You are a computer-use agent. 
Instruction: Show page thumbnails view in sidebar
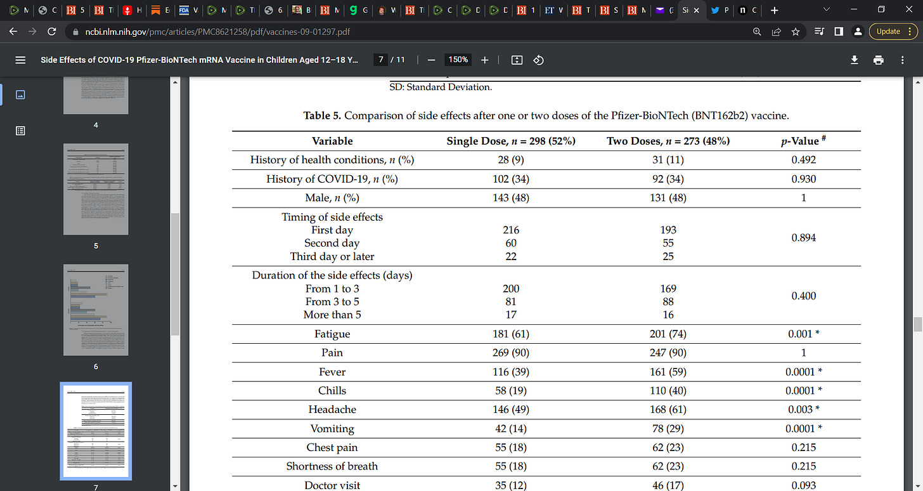(20, 95)
